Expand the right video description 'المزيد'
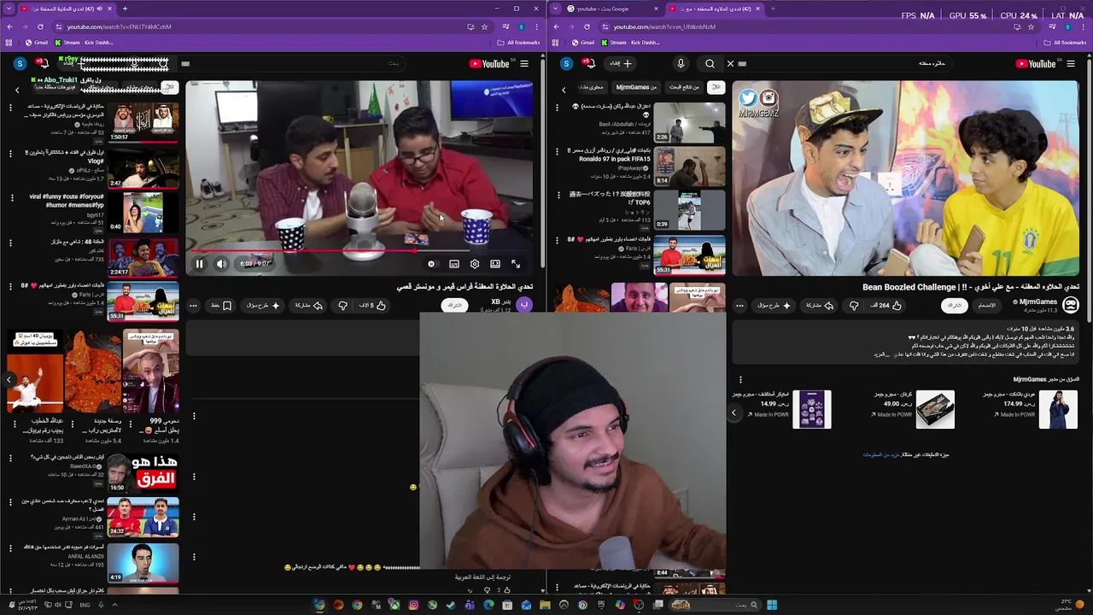This screenshot has width=1093, height=615. click(882, 354)
